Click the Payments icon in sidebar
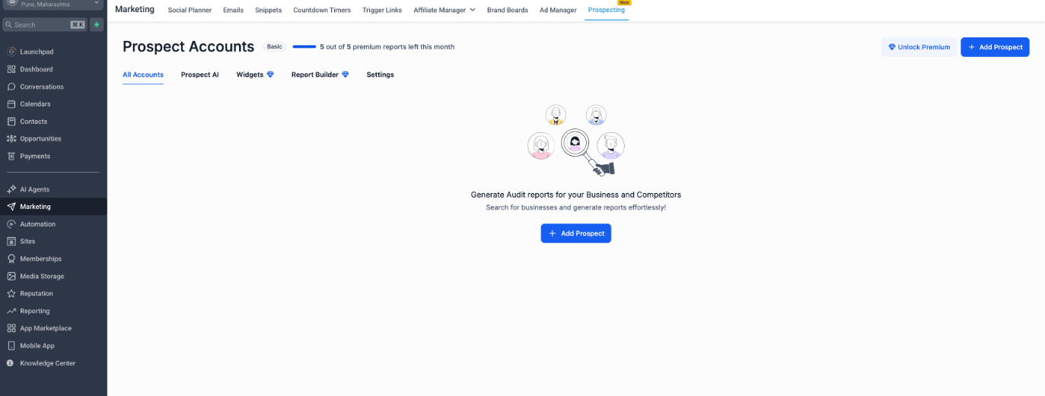 (11, 156)
